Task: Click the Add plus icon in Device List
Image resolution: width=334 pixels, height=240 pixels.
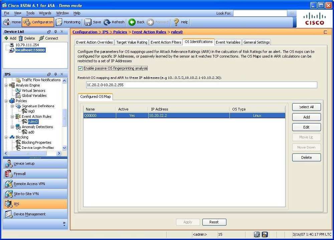Action: click(x=6, y=38)
